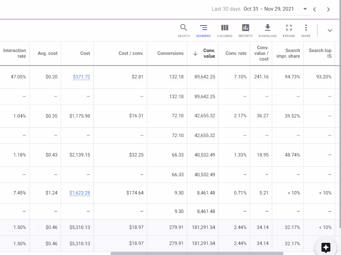Click the $1,623.28 cost link
This screenshot has width=341, height=255.
tap(80, 193)
